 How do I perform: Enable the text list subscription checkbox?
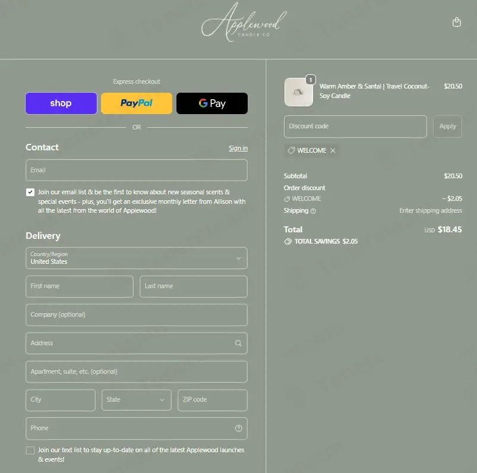click(30, 450)
